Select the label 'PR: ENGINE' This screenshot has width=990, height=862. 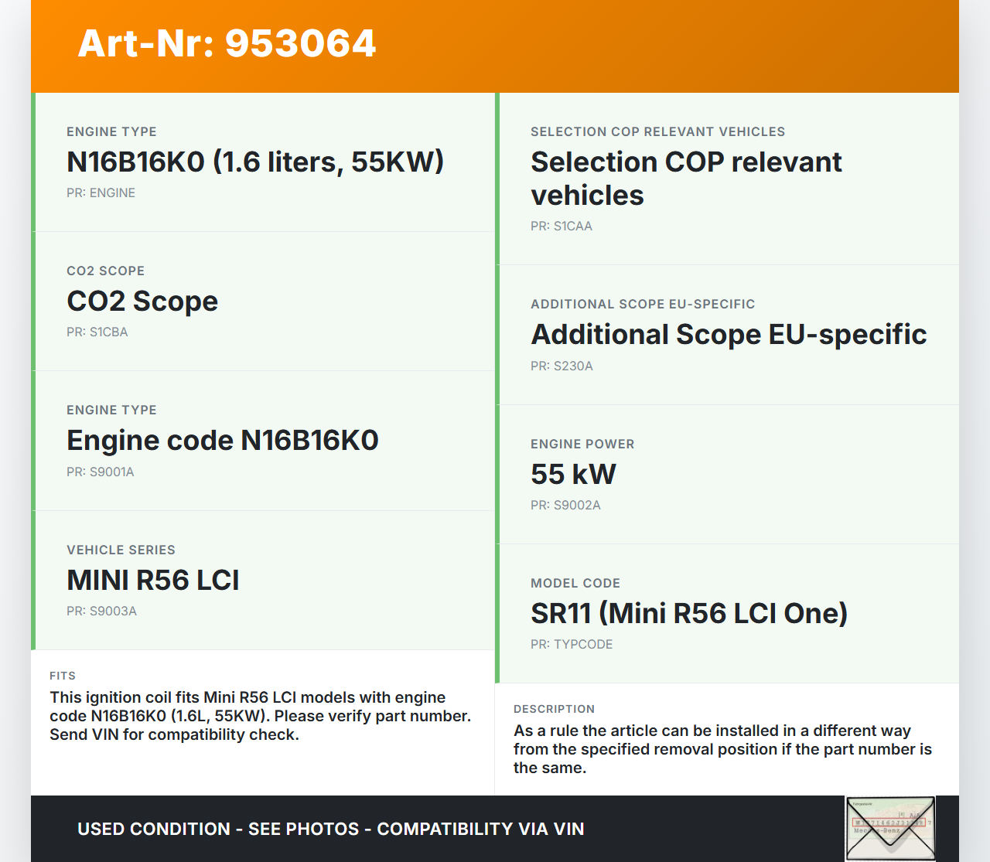(x=101, y=193)
